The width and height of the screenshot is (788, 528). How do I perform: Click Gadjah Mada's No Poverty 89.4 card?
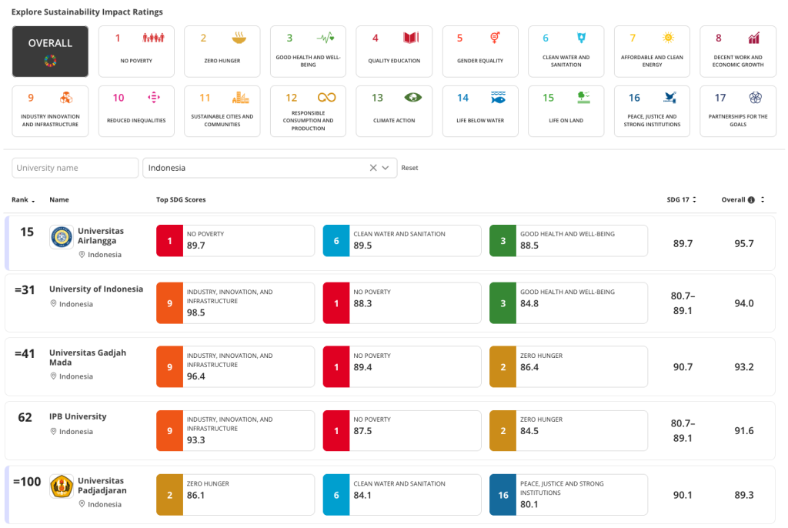point(402,366)
